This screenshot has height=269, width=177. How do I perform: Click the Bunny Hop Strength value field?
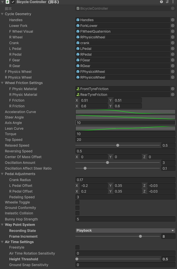(x=125, y=219)
